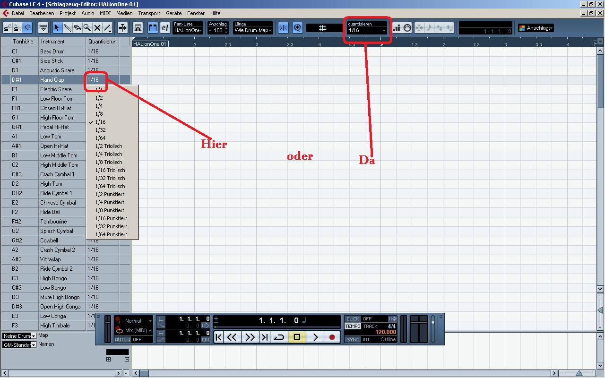
Task: Open the MIDI menu
Action: 105,13
